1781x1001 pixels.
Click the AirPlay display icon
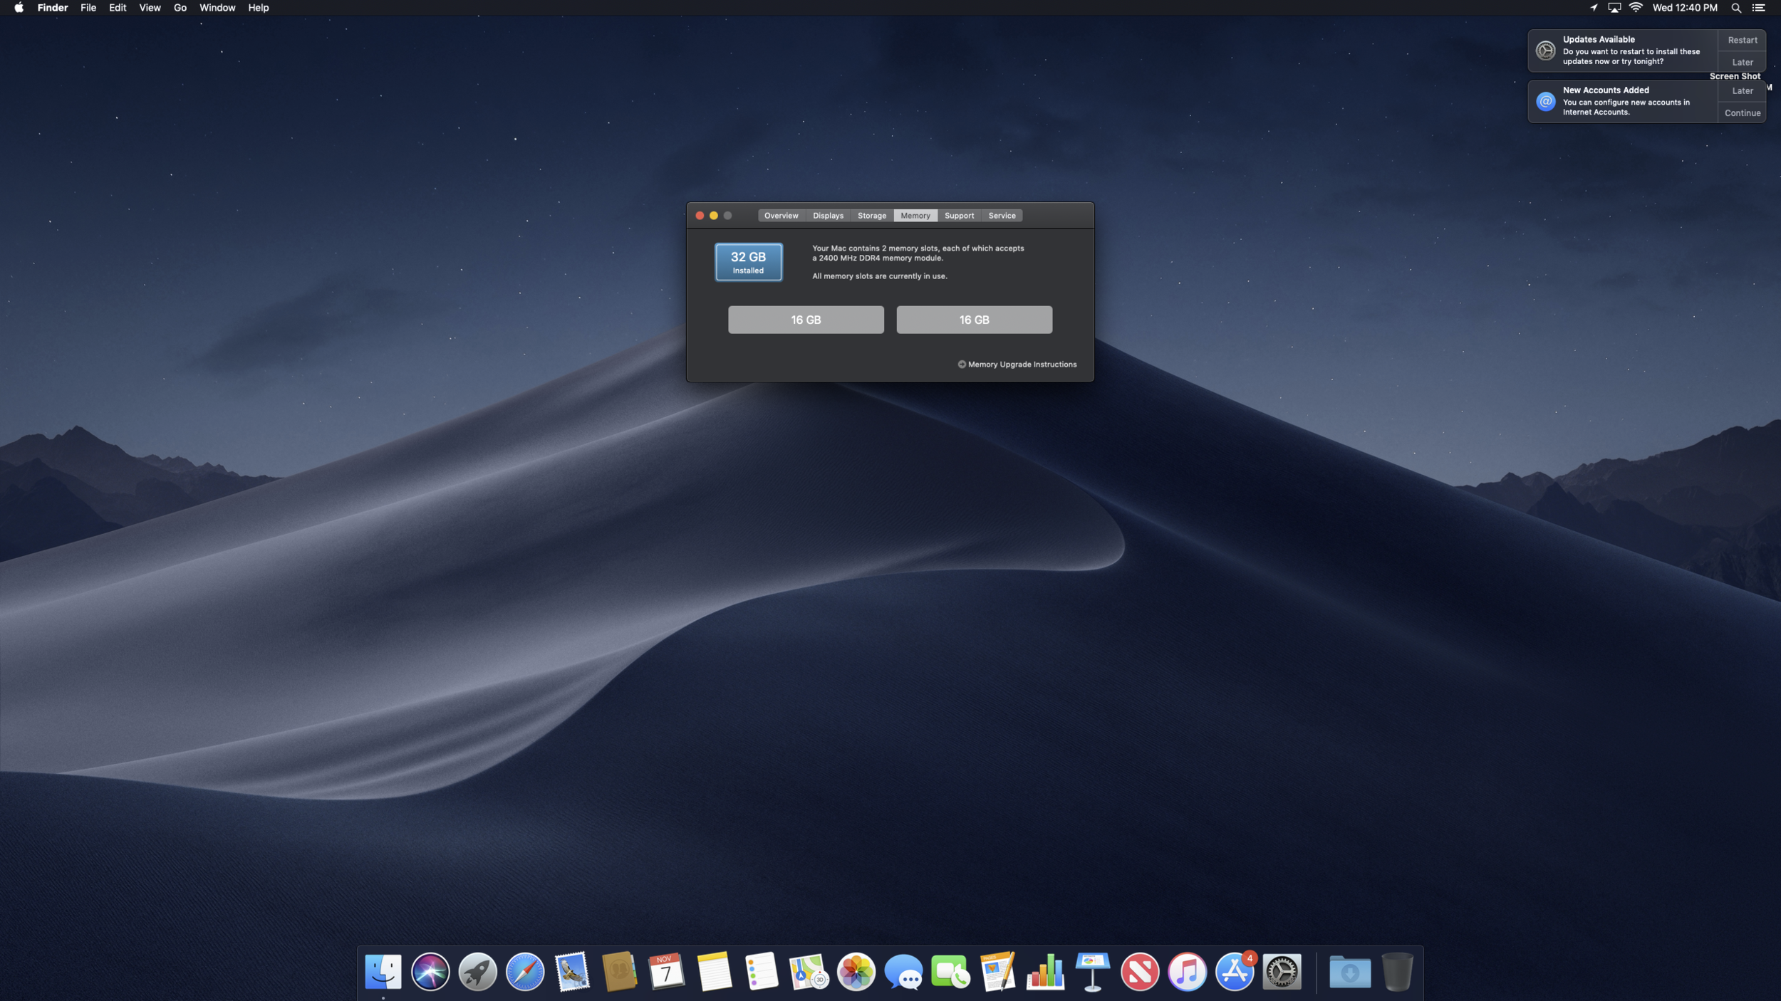[x=1614, y=8]
